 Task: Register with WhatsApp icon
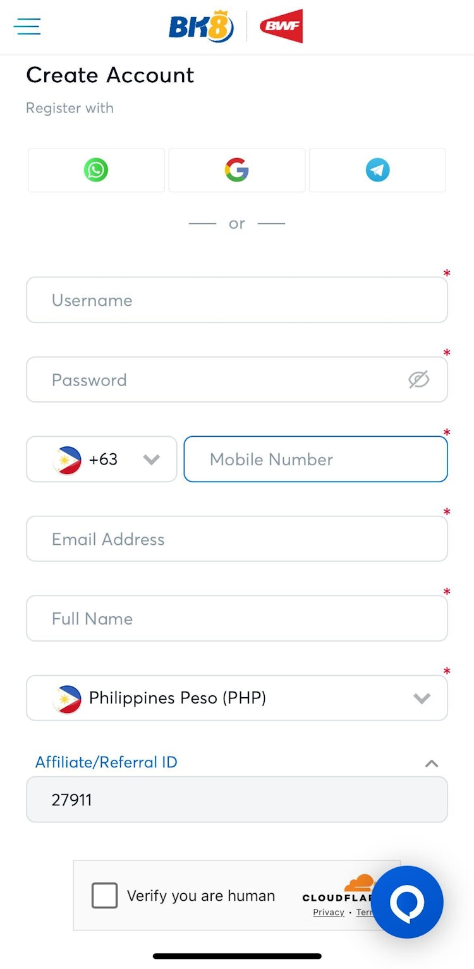click(x=96, y=170)
